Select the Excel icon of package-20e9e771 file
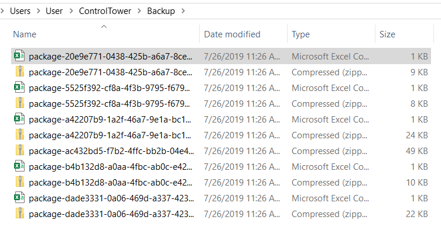This screenshot has height=234, width=441. (19, 56)
